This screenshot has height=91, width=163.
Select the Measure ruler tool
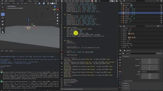[x=3, y=32]
